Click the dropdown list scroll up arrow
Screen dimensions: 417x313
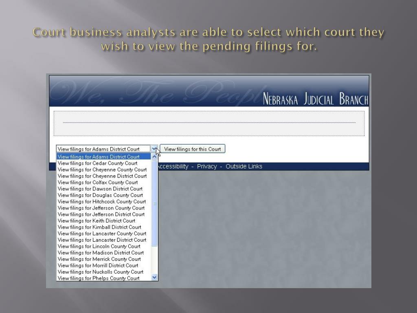(154, 157)
